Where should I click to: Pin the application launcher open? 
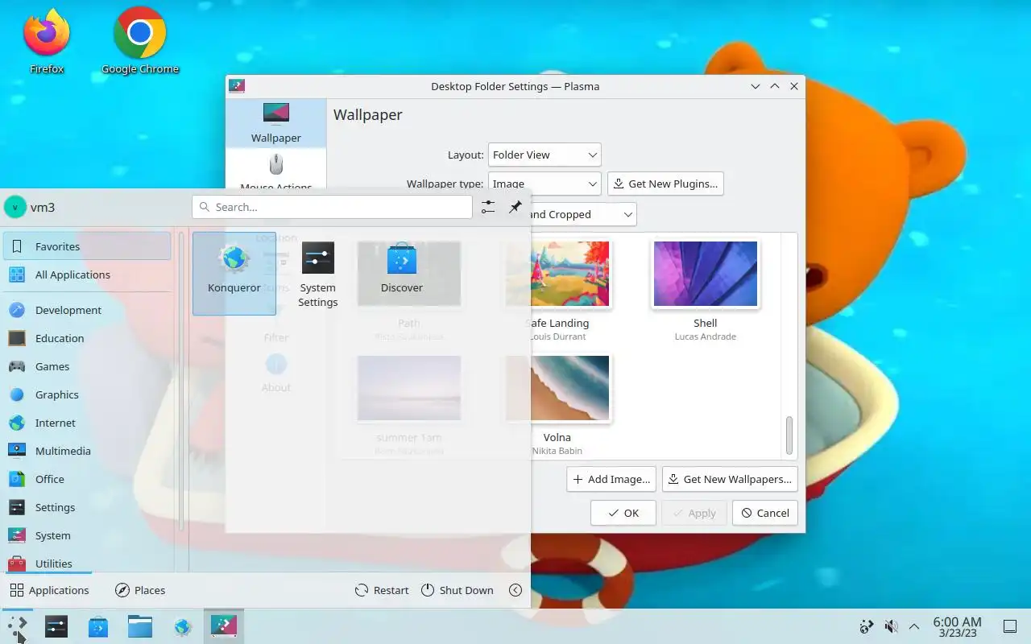tap(515, 207)
